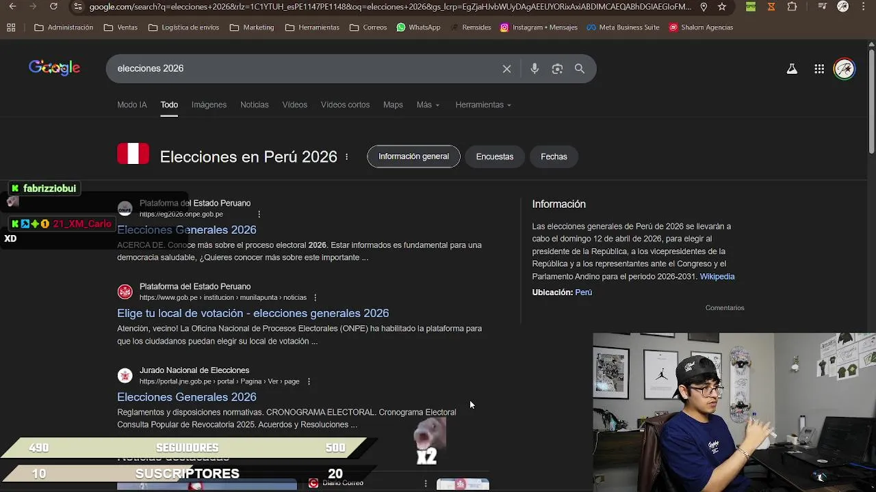Reload the page with the refresh icon
The width and height of the screenshot is (876, 492).
tap(53, 7)
